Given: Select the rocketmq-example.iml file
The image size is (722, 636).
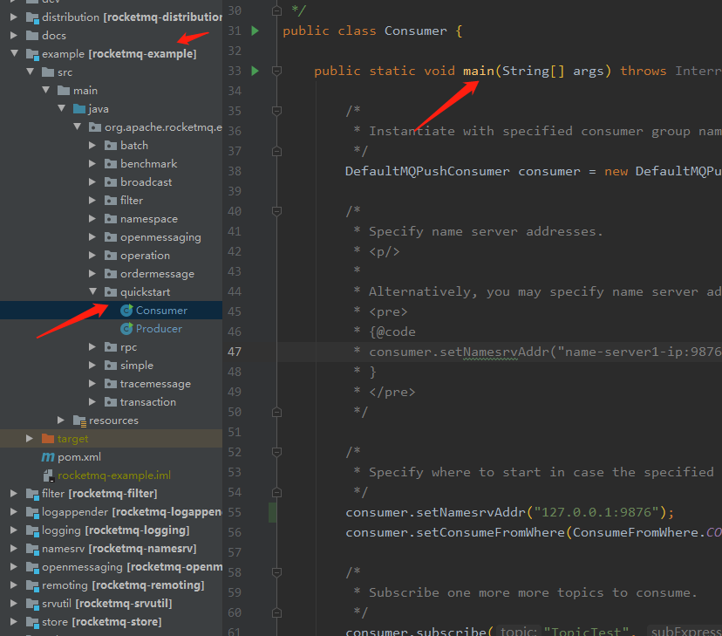Looking at the screenshot, I should pos(114,475).
